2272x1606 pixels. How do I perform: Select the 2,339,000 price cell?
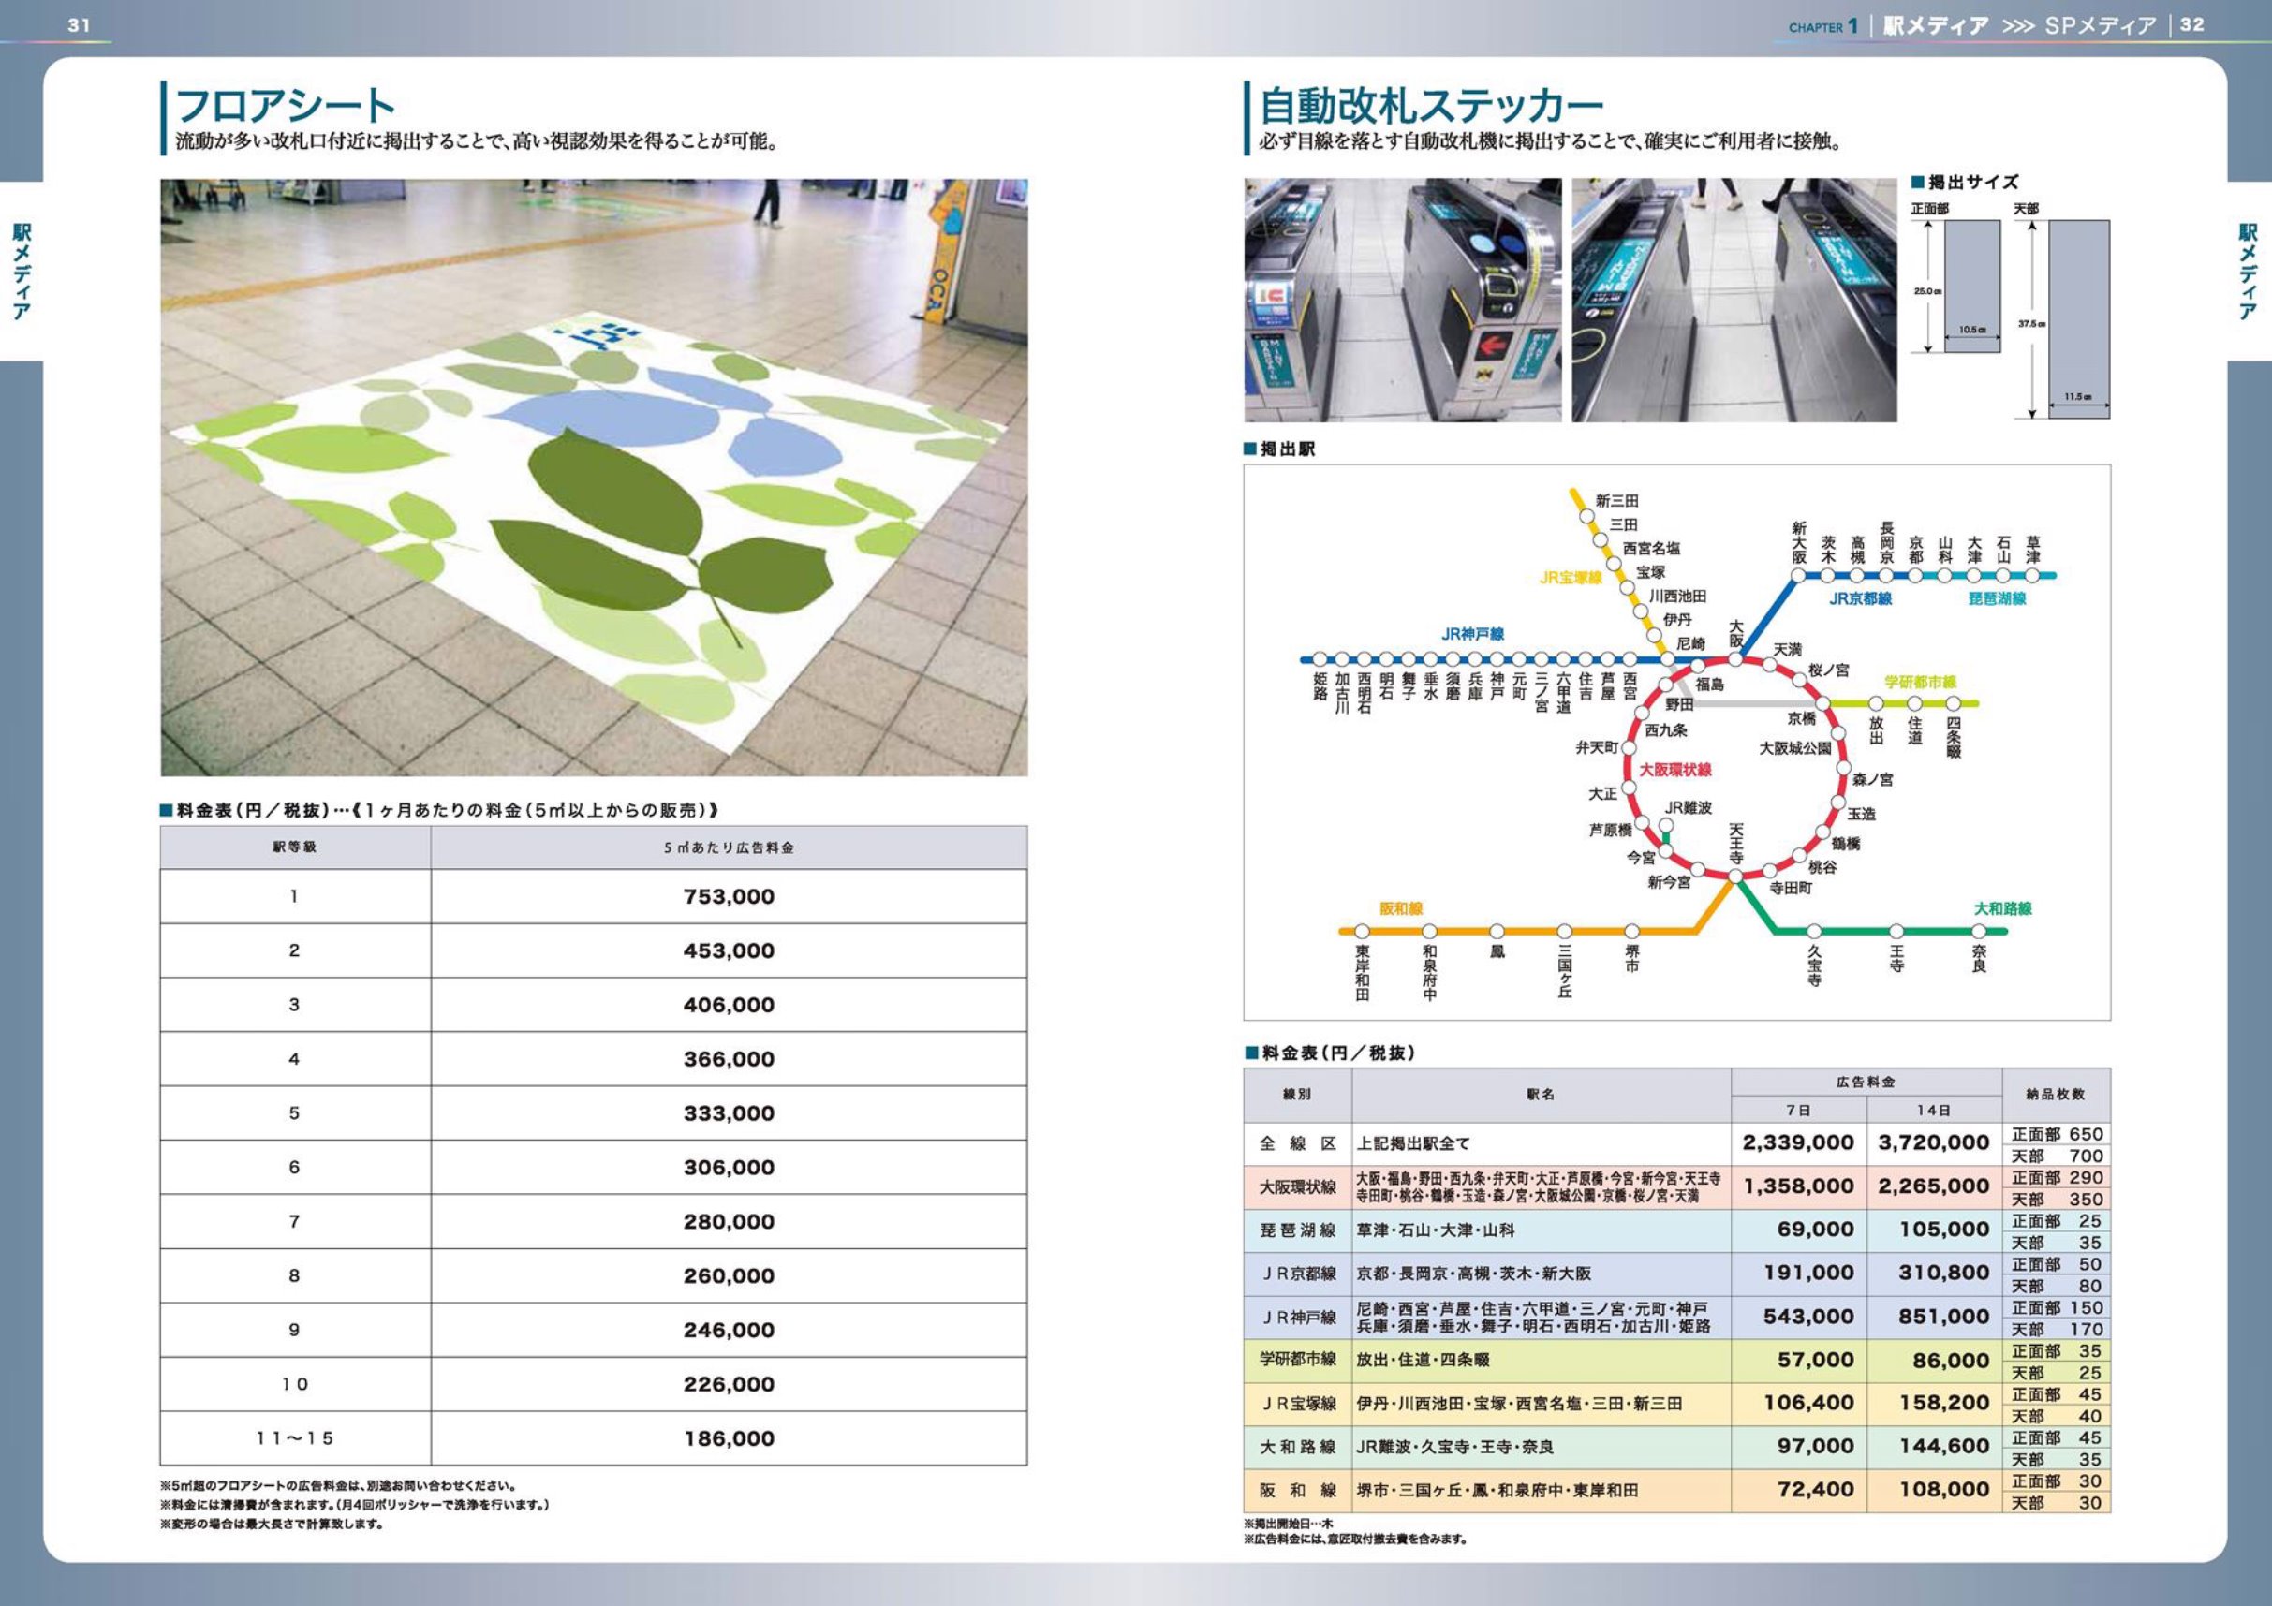[x=1799, y=1142]
